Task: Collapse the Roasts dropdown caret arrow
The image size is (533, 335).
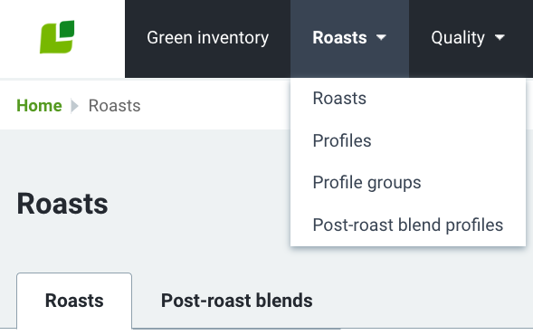Action: [x=381, y=37]
